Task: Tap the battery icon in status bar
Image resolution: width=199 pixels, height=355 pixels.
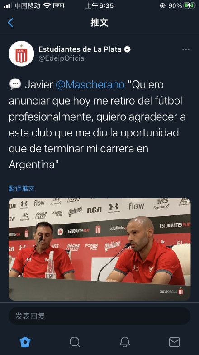Action: tap(190, 5)
